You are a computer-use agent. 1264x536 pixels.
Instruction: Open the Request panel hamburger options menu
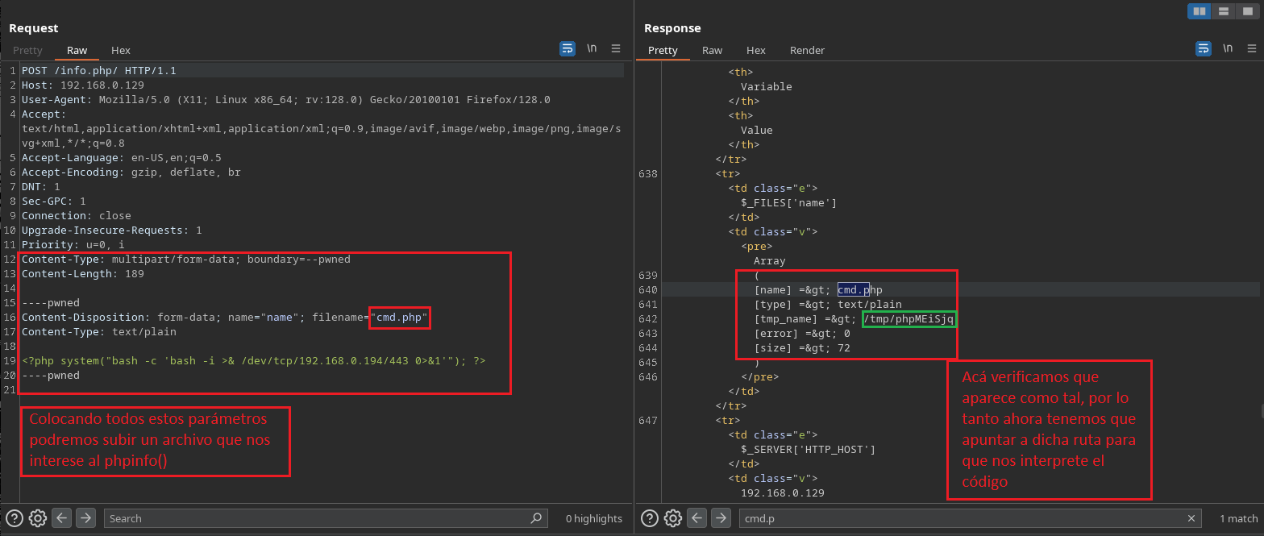tap(616, 48)
